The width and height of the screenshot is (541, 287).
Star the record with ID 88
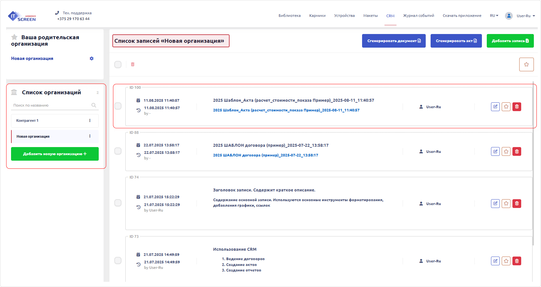(506, 151)
